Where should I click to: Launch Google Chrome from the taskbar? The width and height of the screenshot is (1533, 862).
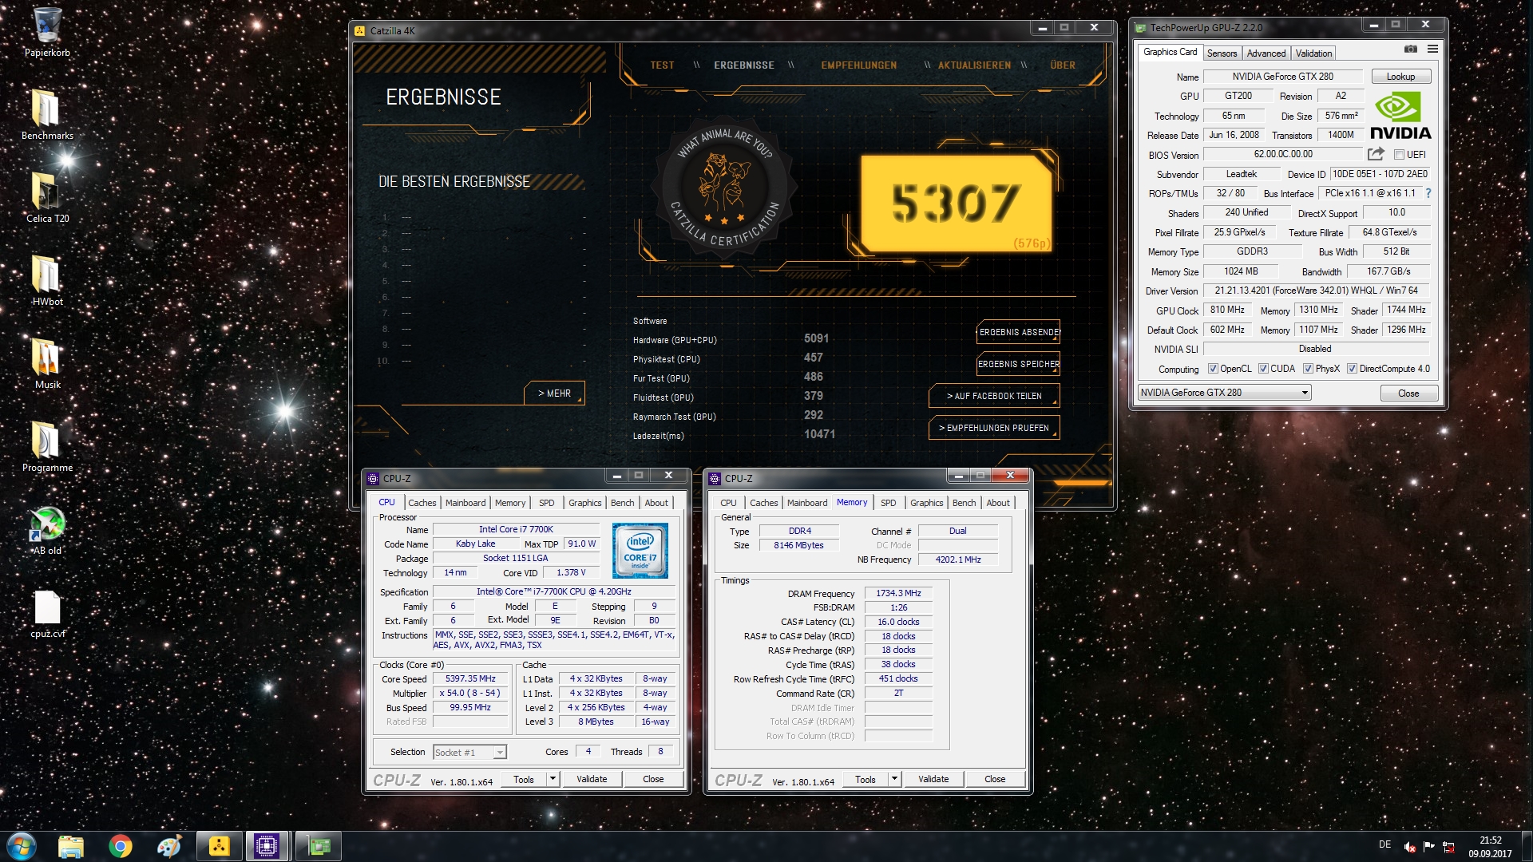click(120, 846)
